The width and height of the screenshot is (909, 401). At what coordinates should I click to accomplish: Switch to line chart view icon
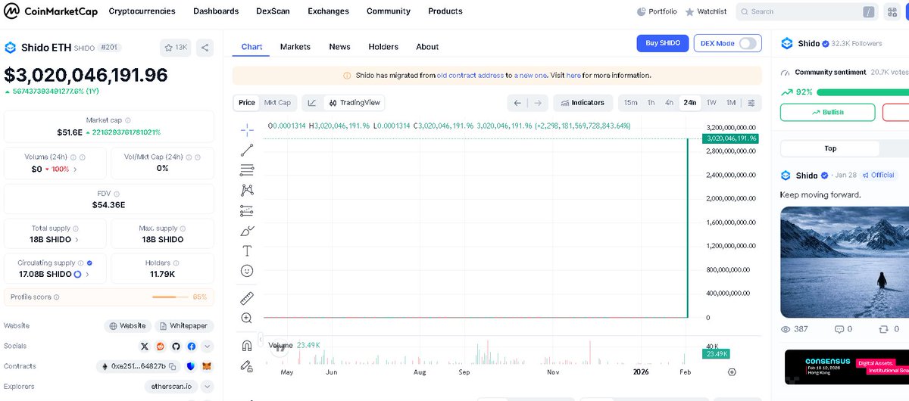[x=312, y=103]
